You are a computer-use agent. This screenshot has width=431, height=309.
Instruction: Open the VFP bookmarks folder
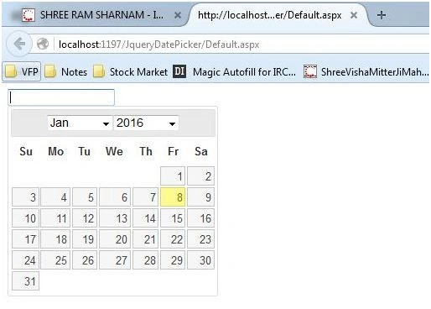(x=22, y=71)
